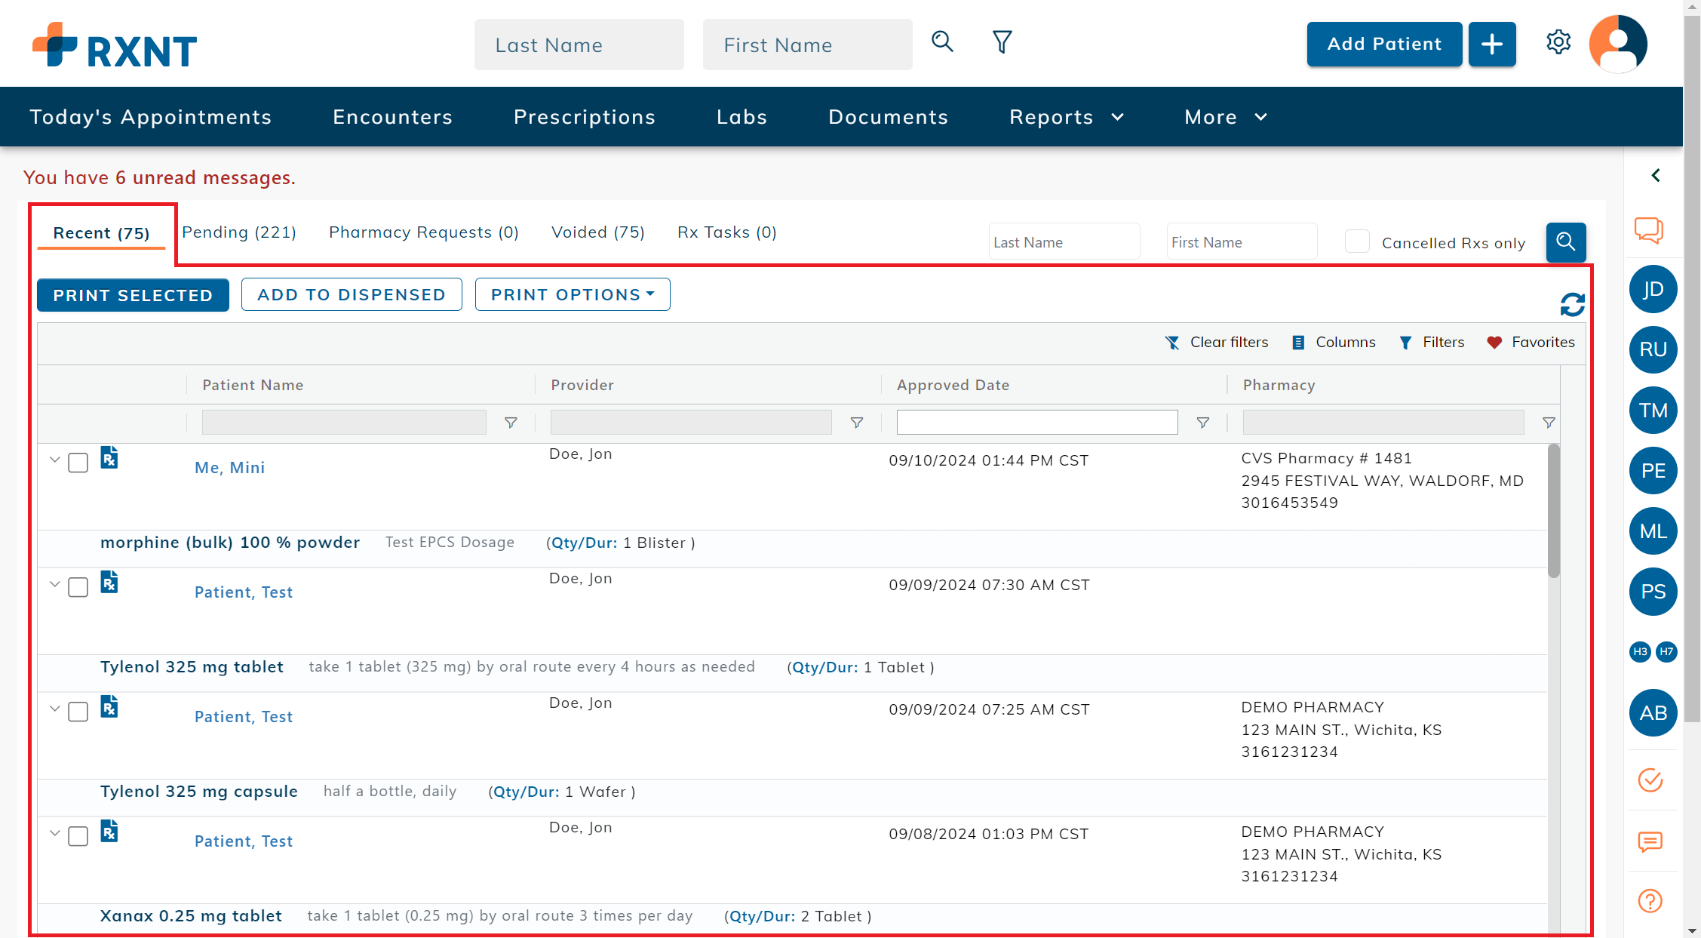Open the help question mark icon in sidebar
This screenshot has width=1701, height=938.
pos(1650,900)
